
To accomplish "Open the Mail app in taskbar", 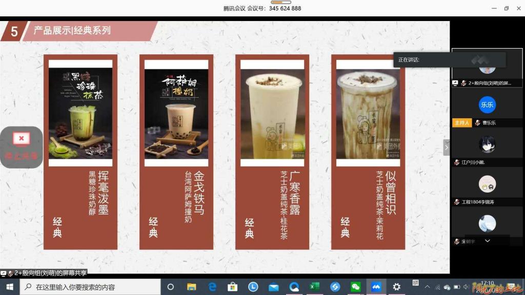I will click(x=273, y=287).
